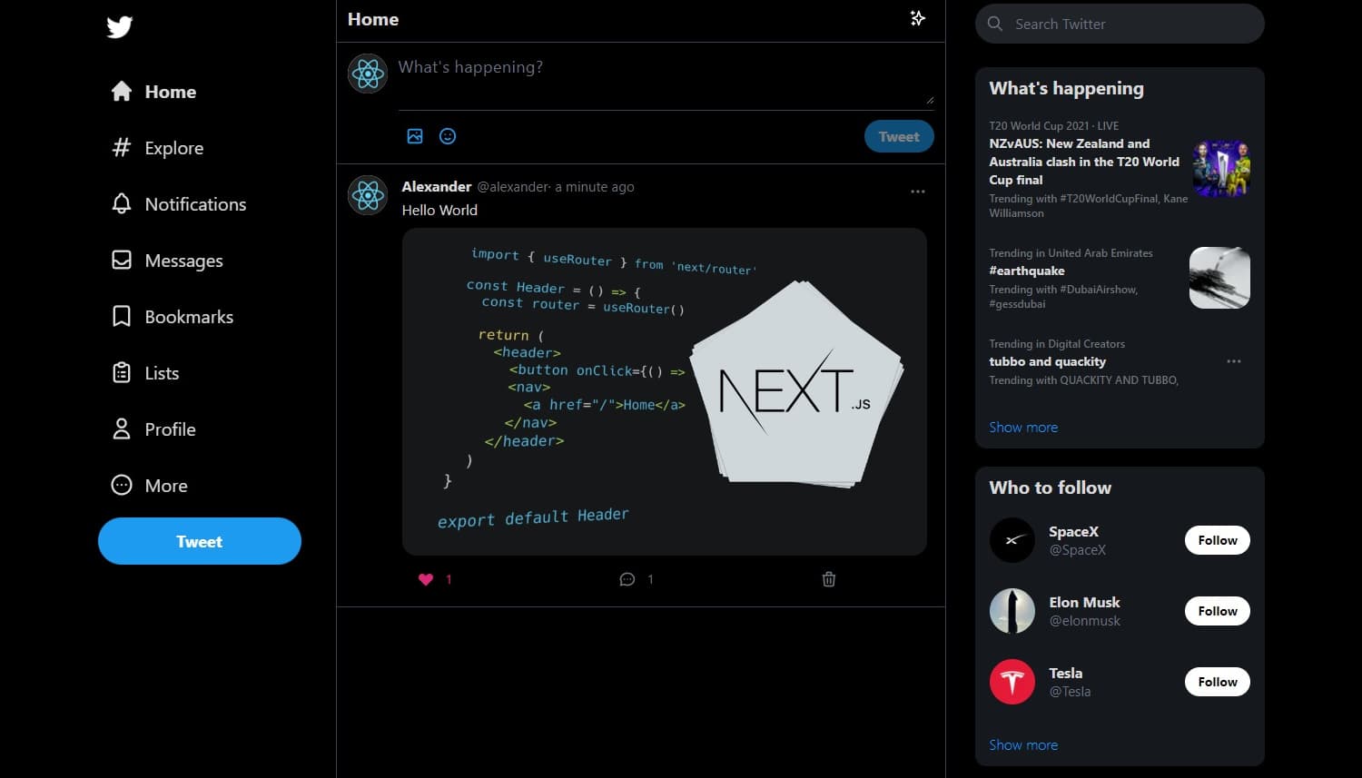This screenshot has width=1362, height=778.
Task: Open tubbo and quackity trend
Action: pos(1047,361)
